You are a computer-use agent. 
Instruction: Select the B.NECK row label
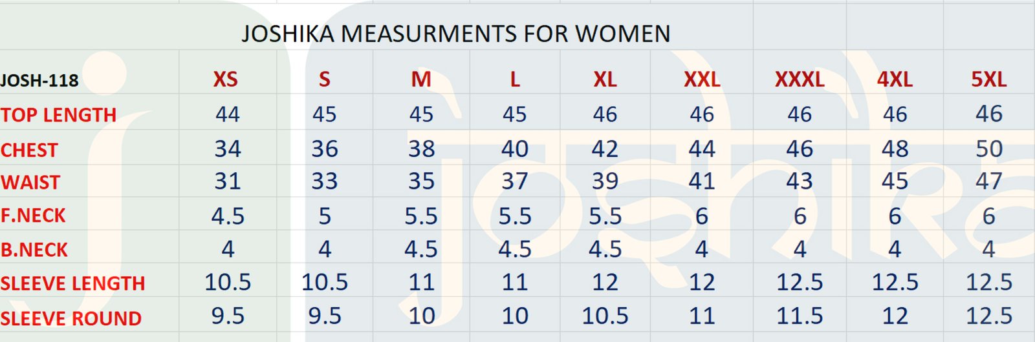click(34, 250)
